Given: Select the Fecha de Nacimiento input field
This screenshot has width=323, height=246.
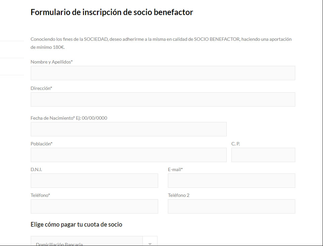Looking at the screenshot, I should click(x=128, y=129).
